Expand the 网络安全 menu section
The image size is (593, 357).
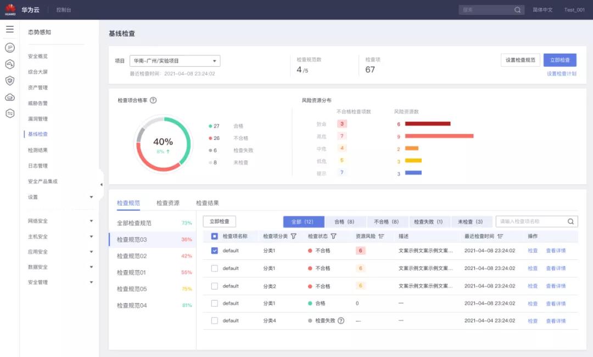coord(56,220)
